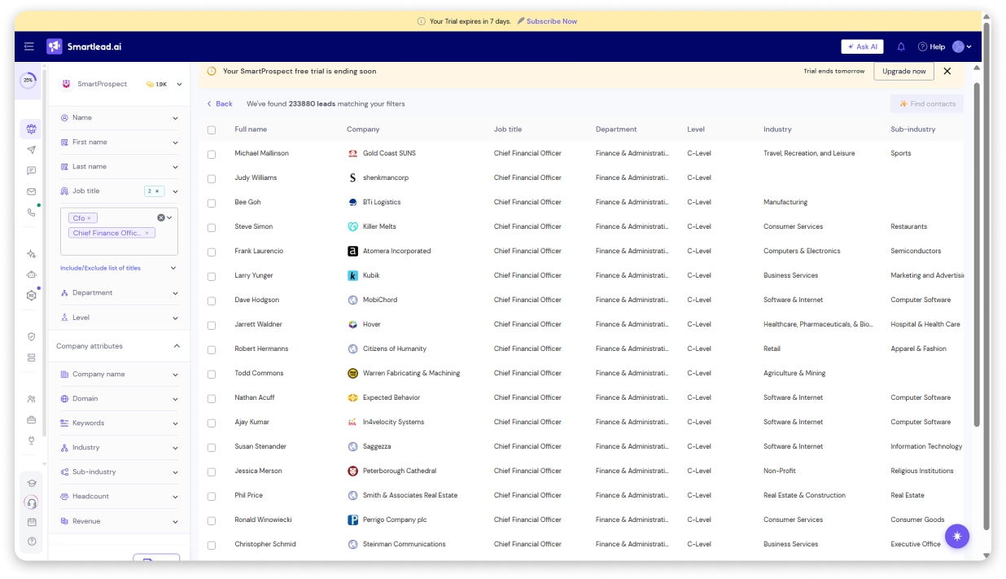The height and width of the screenshot is (579, 1006).
Task: Open the Help menu
Action: 931,46
